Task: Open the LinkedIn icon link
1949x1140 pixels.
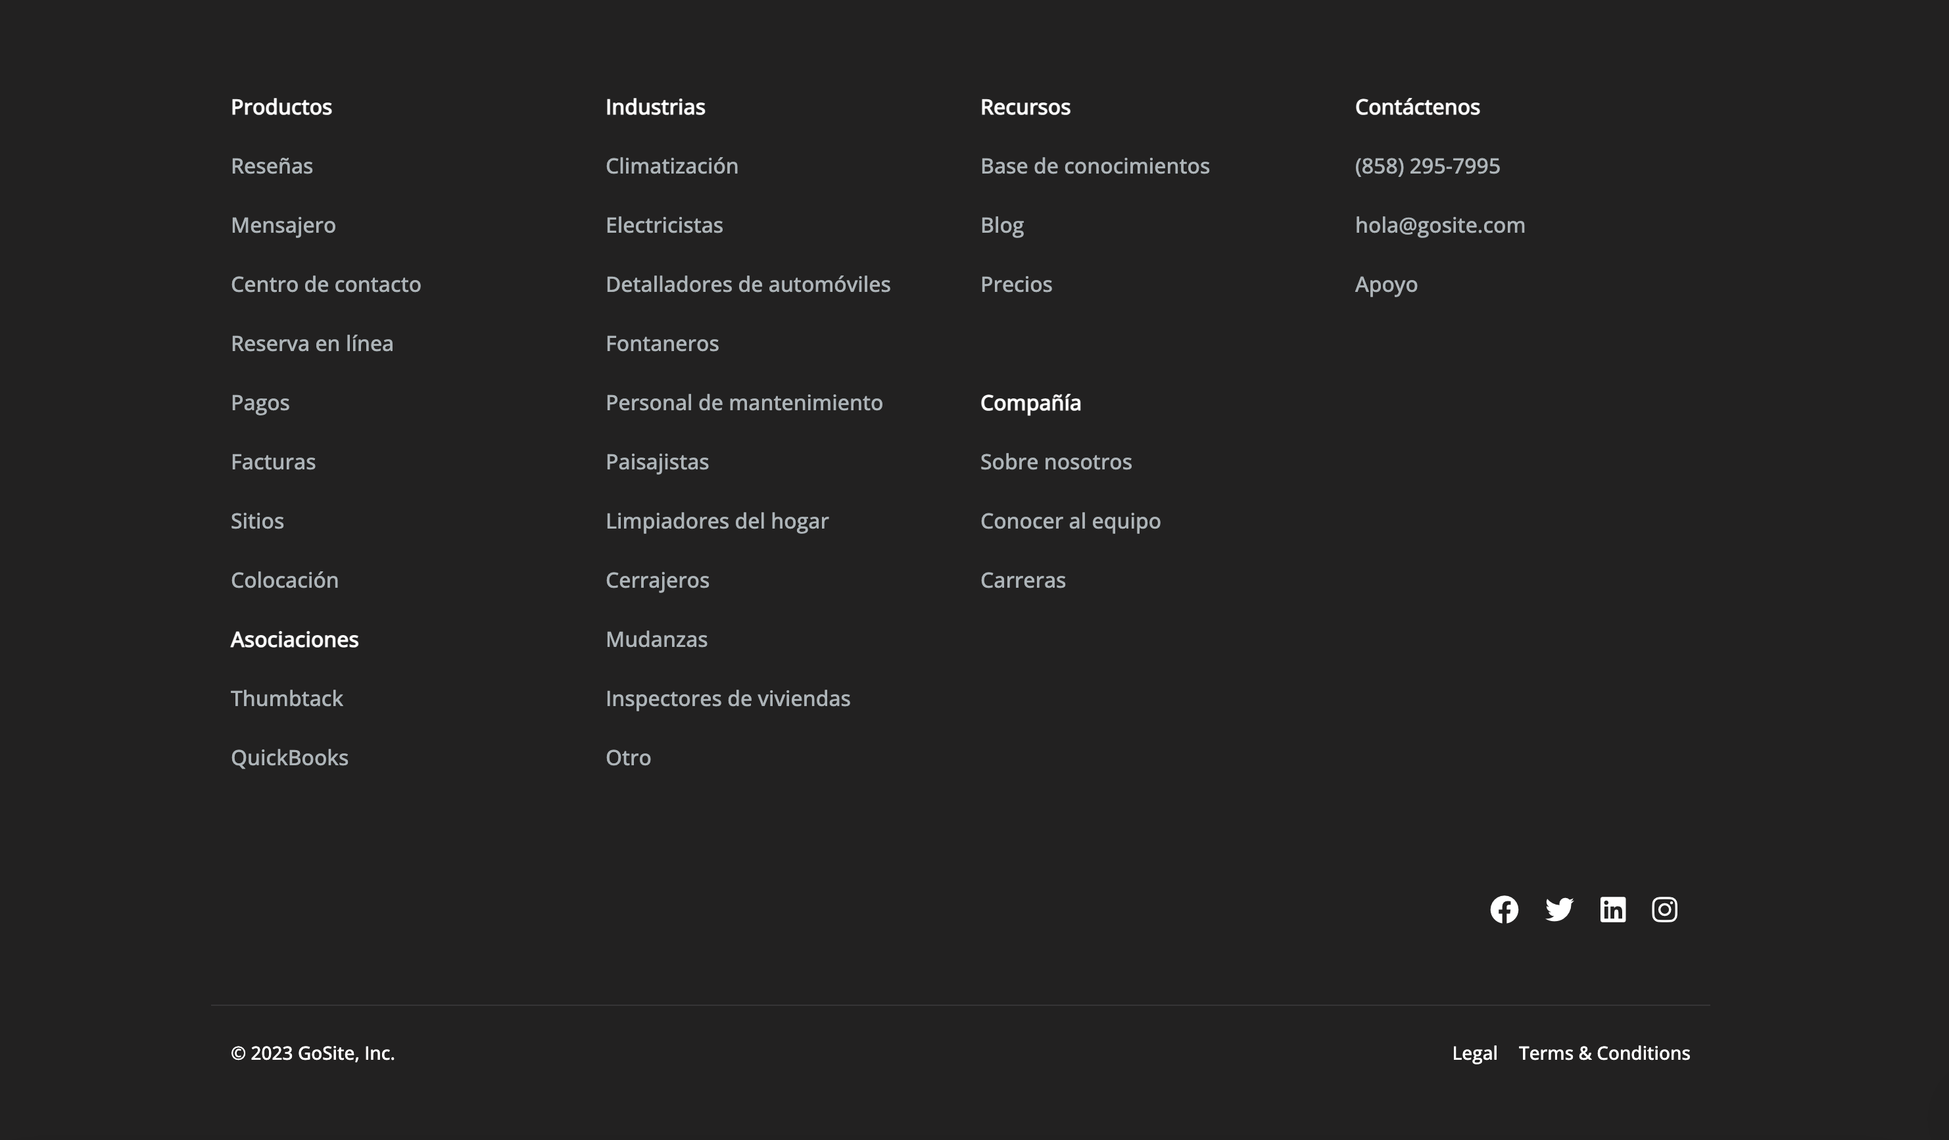Action: tap(1612, 909)
